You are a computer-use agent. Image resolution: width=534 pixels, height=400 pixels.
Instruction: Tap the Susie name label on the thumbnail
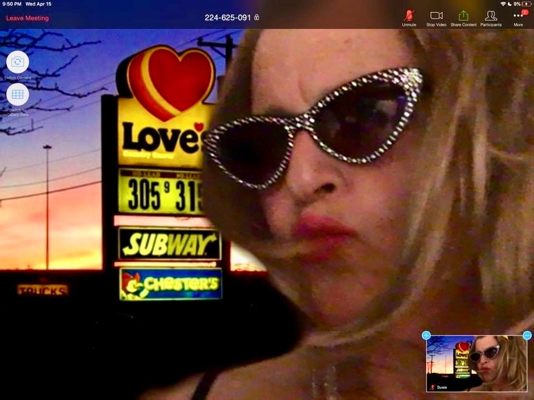click(x=442, y=387)
